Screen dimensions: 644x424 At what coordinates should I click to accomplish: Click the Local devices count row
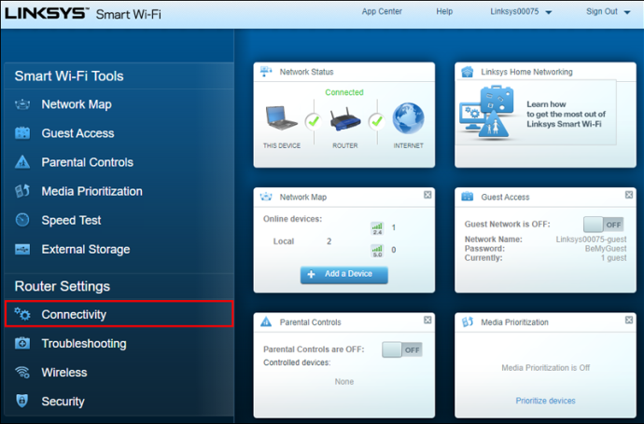click(x=302, y=241)
